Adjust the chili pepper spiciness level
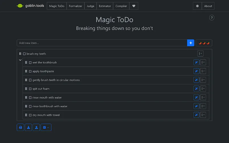The width and height of the screenshot is (229, 143). coord(204,43)
